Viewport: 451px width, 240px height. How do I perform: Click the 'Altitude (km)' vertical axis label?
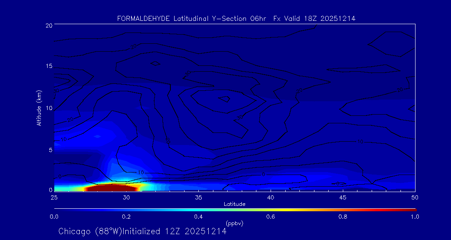click(x=39, y=108)
